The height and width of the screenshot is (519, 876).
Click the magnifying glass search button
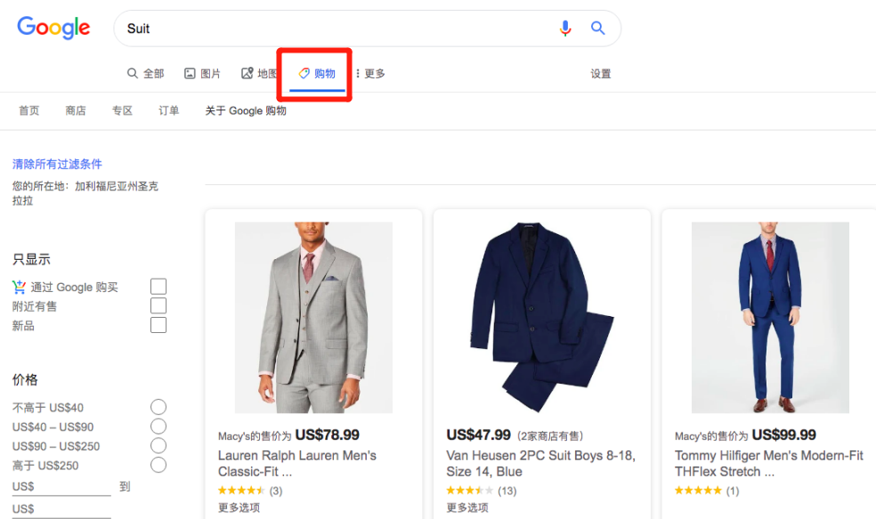[x=598, y=28]
